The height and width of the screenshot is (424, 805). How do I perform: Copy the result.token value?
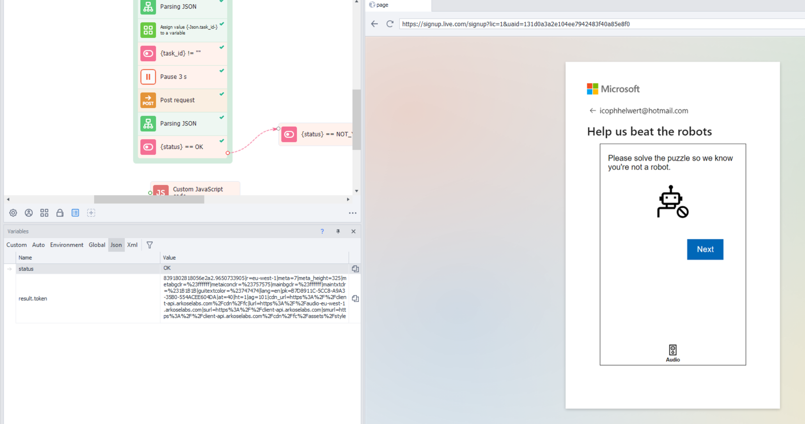pyautogui.click(x=355, y=299)
